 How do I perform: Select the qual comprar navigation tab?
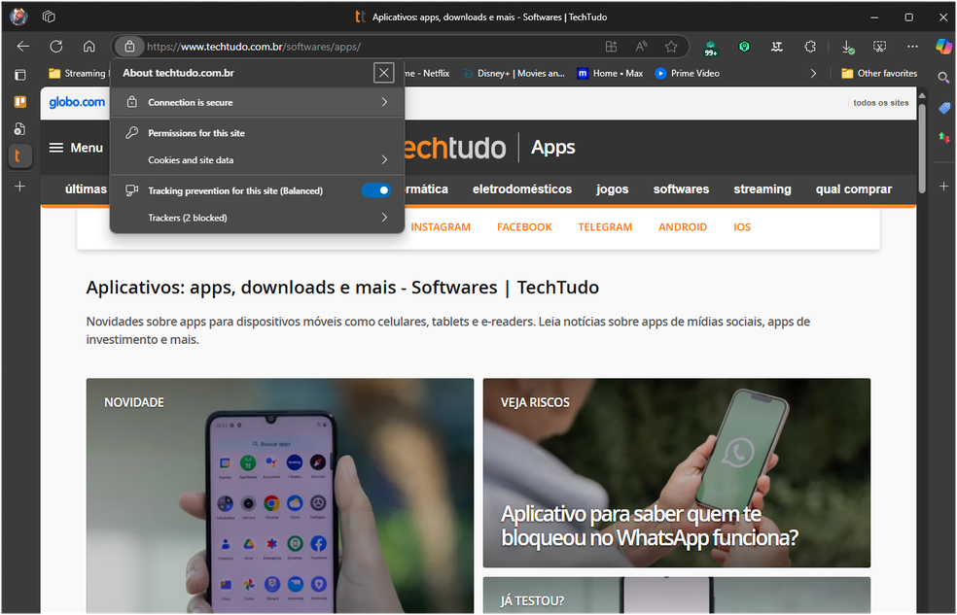click(853, 188)
